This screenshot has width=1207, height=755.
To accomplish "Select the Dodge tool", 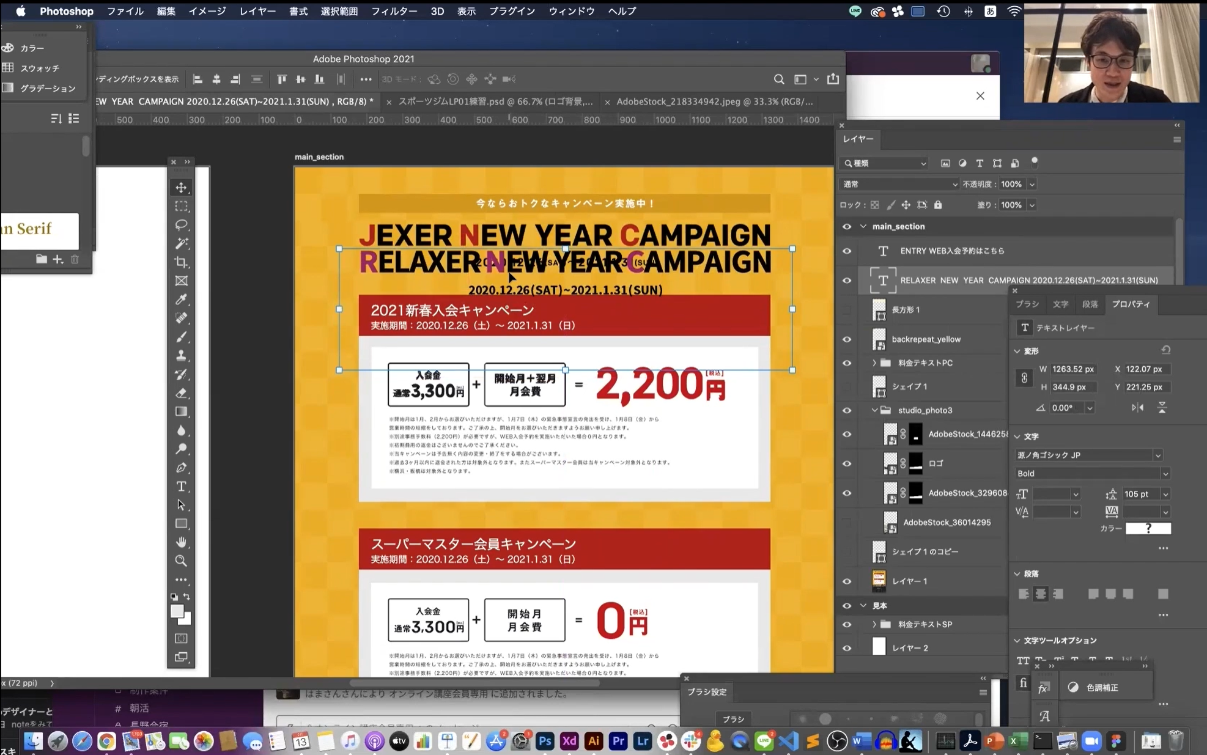I will click(181, 449).
